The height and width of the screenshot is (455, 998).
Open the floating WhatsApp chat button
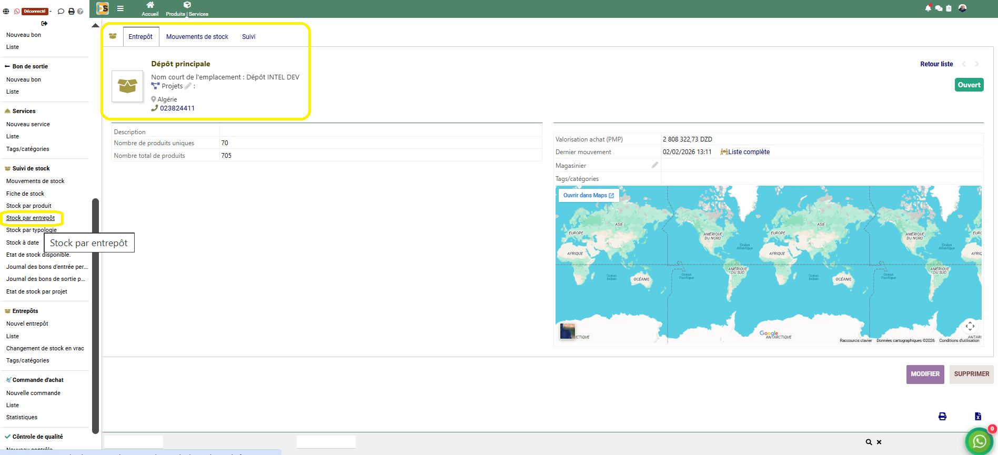pos(979,441)
